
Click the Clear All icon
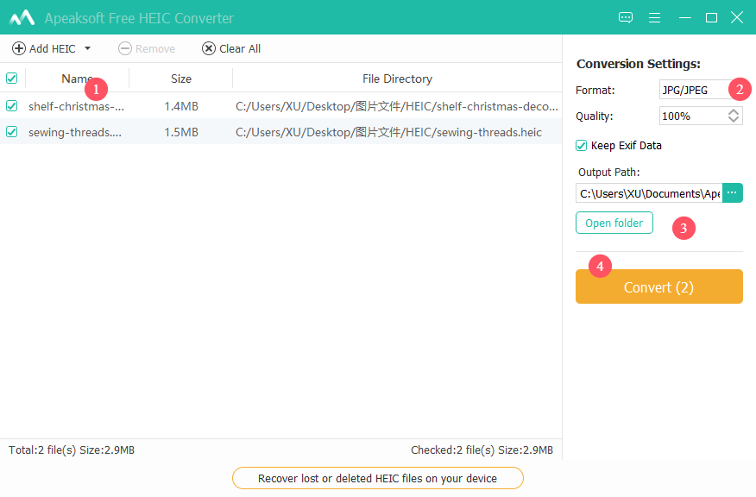pyautogui.click(x=207, y=48)
